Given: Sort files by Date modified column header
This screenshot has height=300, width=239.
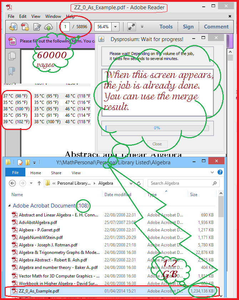Looking at the screenshot, I should click(118, 195).
